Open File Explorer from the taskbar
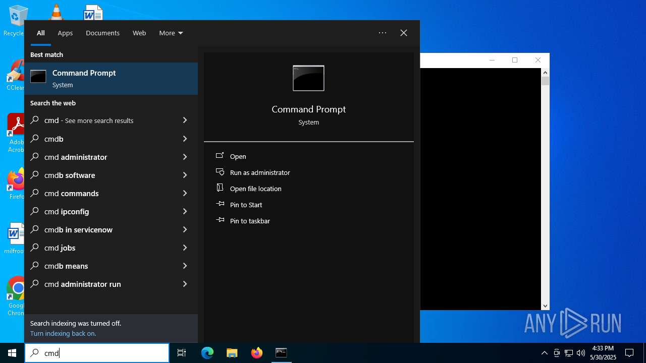The width and height of the screenshot is (646, 363). [232, 353]
